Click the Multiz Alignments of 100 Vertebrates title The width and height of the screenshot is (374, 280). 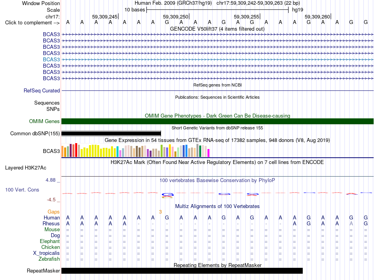[x=217, y=206]
